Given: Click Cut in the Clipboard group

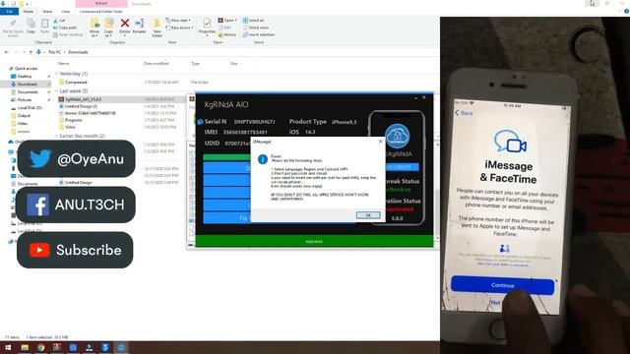Looking at the screenshot, I should click(x=59, y=20).
